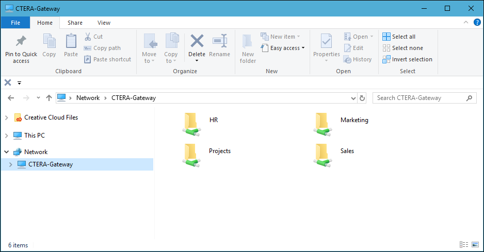
Task: Click the New folder icon
Action: point(248,41)
